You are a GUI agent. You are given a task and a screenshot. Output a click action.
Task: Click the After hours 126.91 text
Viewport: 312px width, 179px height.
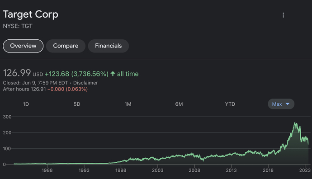(24, 89)
